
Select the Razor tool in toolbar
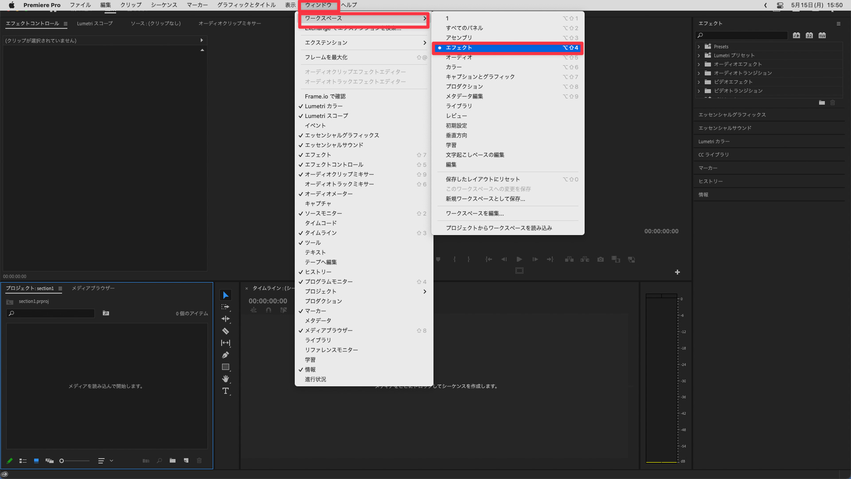pyautogui.click(x=226, y=331)
